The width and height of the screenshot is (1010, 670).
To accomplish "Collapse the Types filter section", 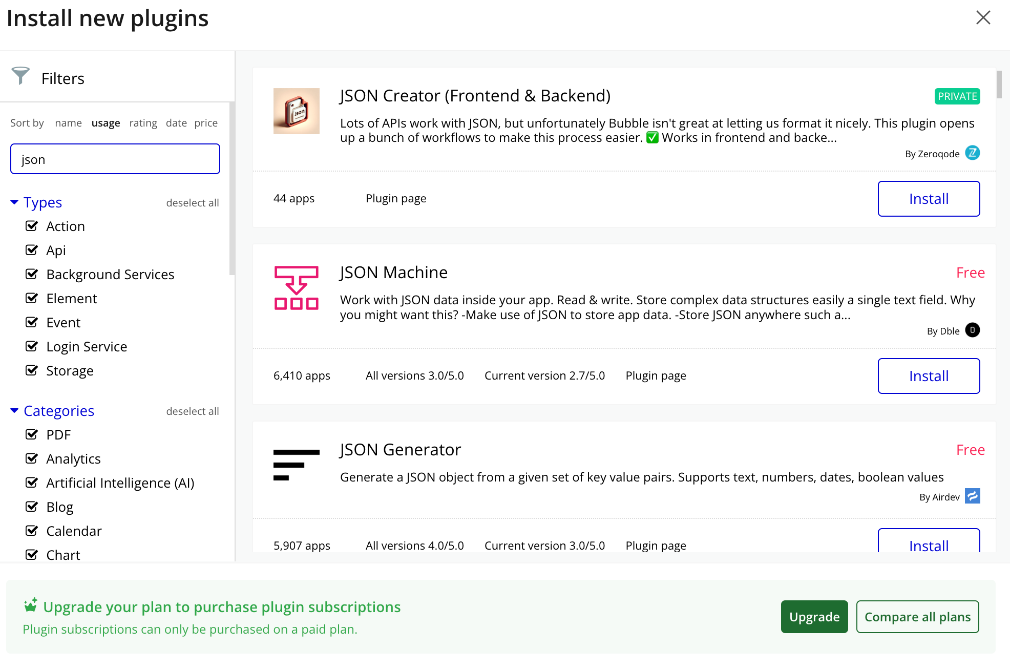I will [36, 202].
